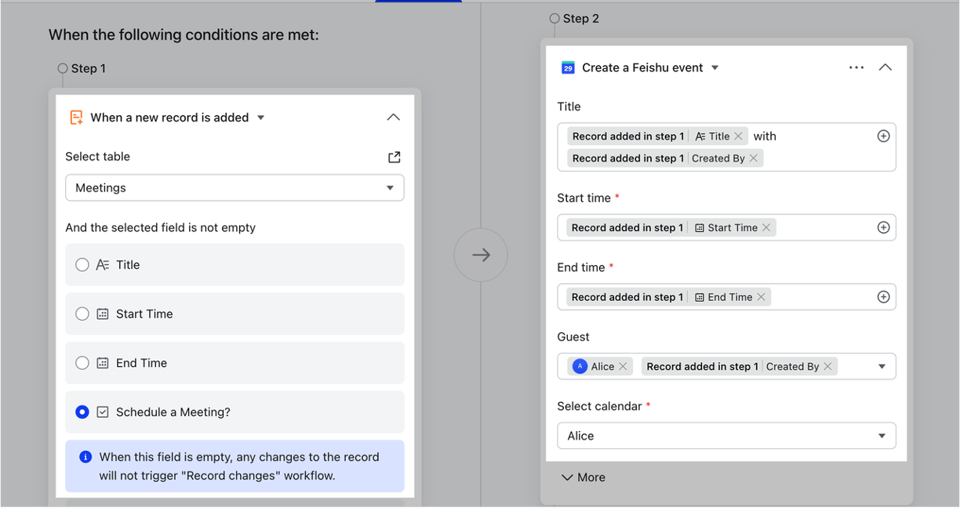Click the 'And the selected field is not empty' text
Screen dimensions: 960x508
pyautogui.click(x=161, y=228)
